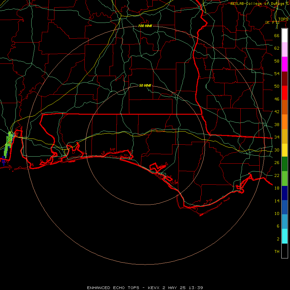Image resolution: width=290 pixels, height=290 pixels.
Task: Click the '54' legend value label
Action: tap(277, 73)
